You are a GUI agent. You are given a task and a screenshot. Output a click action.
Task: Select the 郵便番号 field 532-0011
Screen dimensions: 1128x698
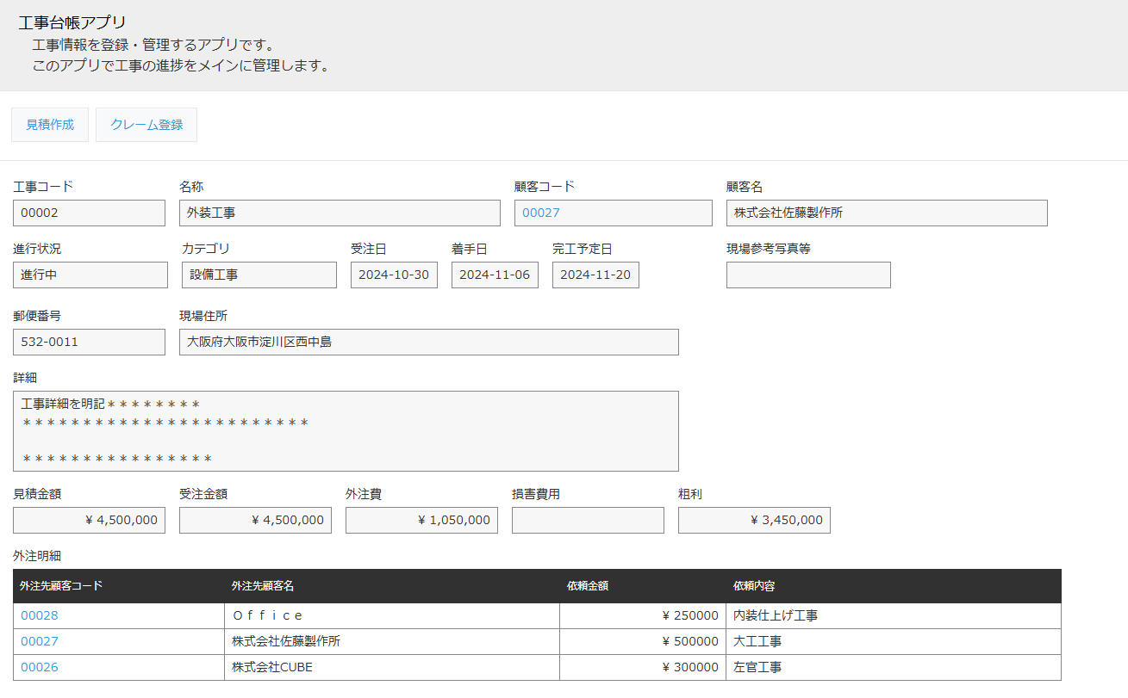pos(89,342)
